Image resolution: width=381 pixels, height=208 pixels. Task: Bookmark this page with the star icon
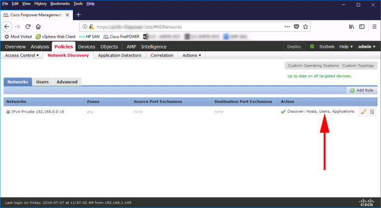[306, 27]
